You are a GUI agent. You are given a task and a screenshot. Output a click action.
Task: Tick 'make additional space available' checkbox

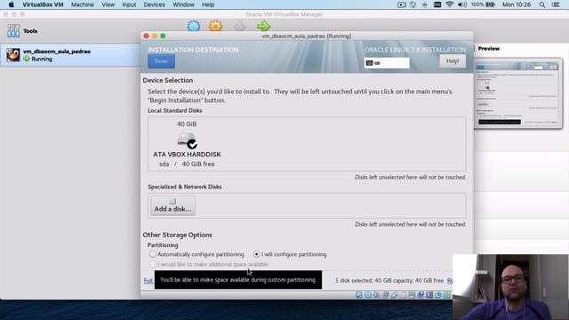153,264
